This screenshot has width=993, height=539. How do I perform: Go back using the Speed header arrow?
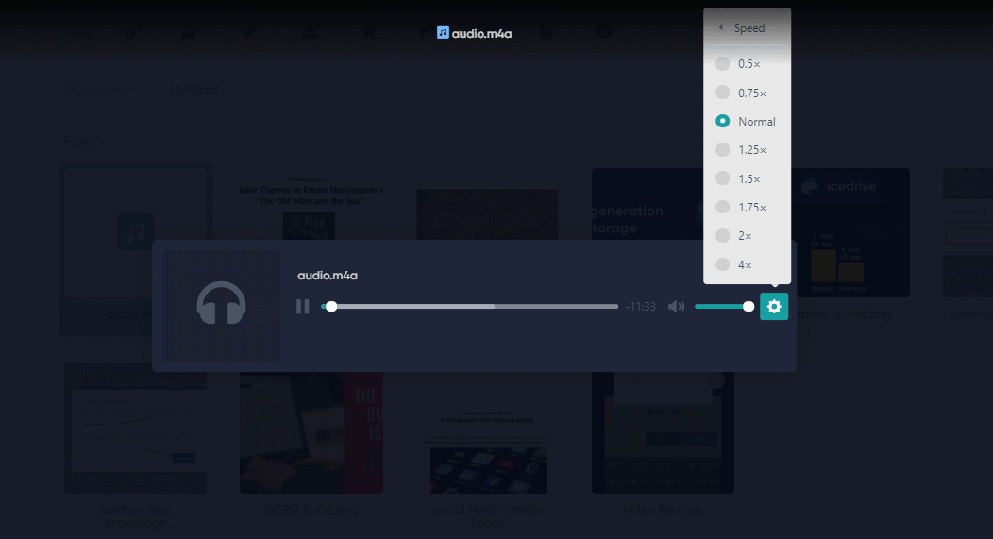(x=721, y=28)
